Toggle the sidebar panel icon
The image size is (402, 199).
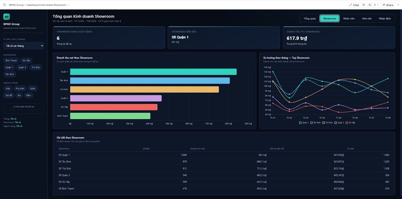tap(5, 5)
